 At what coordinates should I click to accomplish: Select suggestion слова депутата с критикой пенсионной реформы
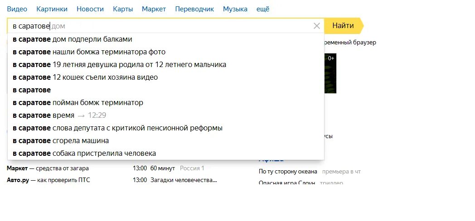(166, 128)
